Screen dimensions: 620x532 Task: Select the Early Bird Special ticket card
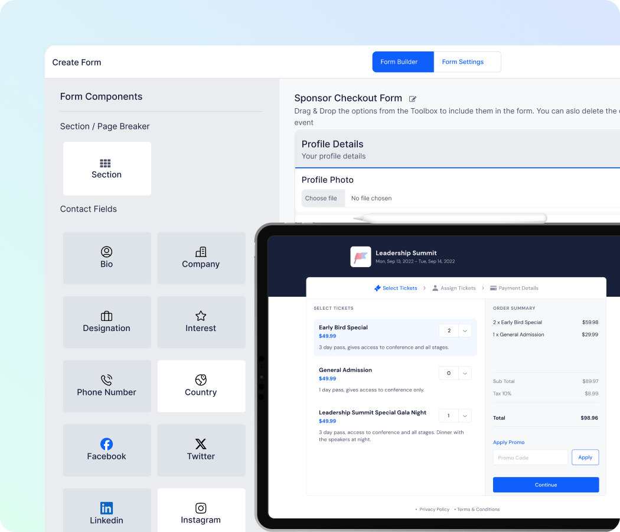395,338
